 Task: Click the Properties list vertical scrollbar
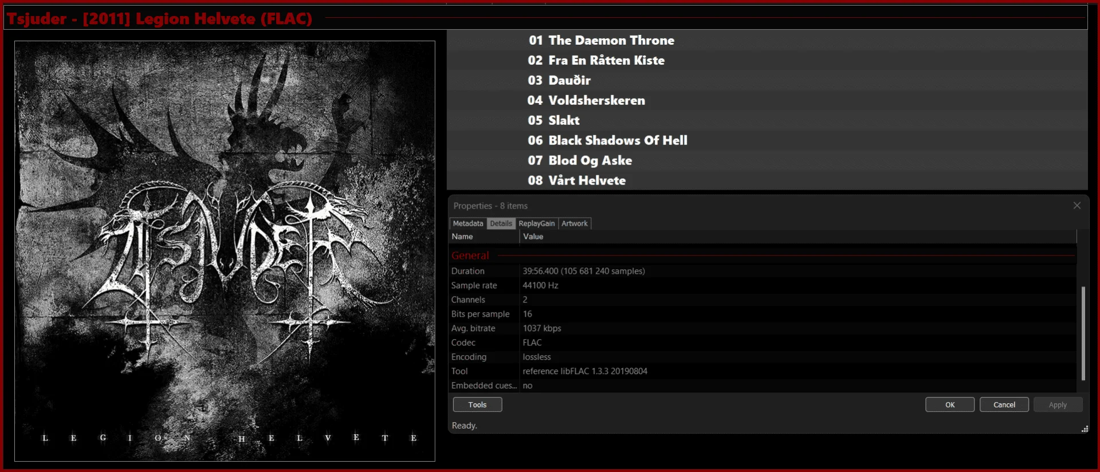[x=1083, y=333]
